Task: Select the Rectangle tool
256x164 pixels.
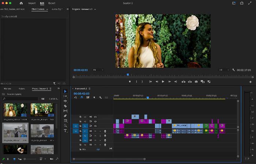Action: (65, 121)
